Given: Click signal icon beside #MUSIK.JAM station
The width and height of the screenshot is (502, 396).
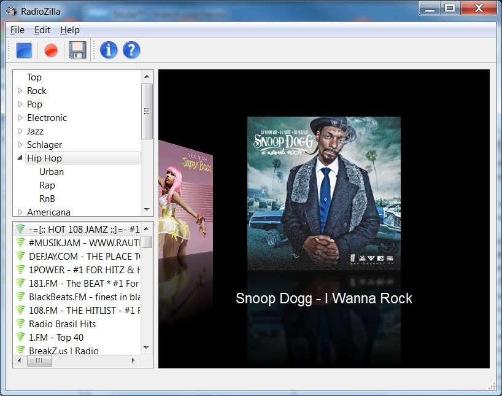Looking at the screenshot, I should tap(20, 243).
